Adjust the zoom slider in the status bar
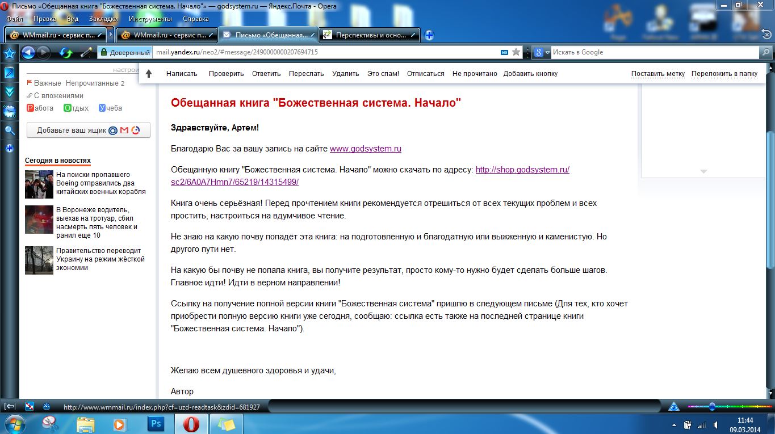 click(712, 406)
